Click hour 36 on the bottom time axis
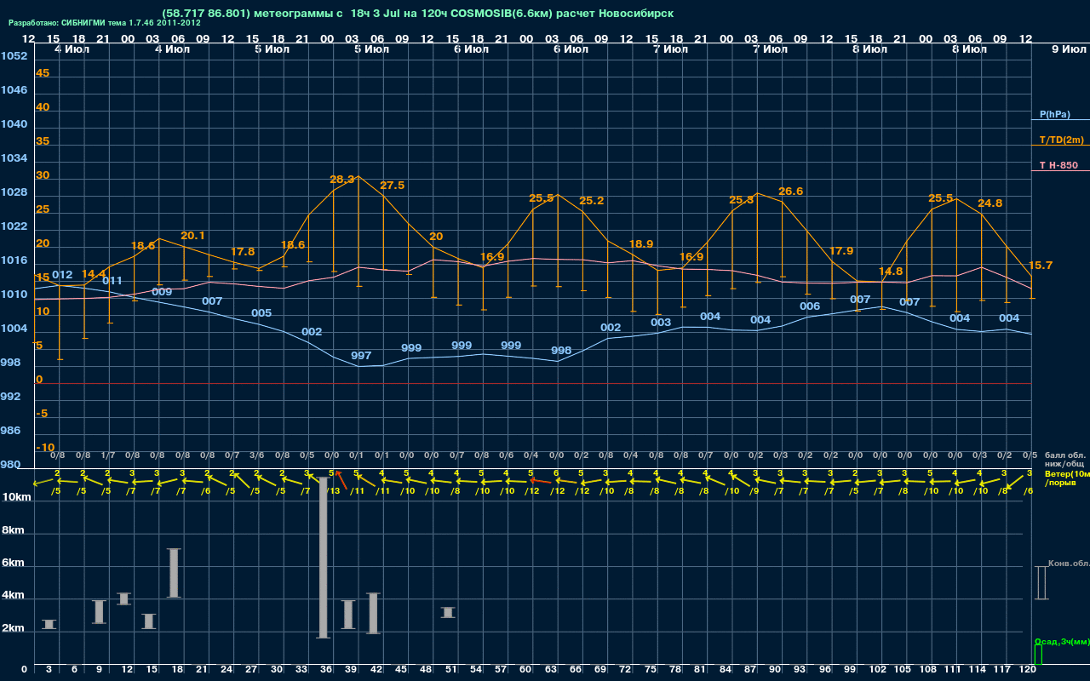 (327, 670)
